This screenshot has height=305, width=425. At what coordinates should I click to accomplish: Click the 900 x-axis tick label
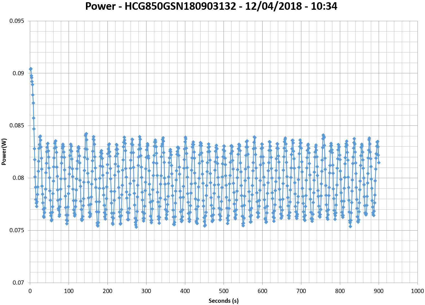click(379, 291)
